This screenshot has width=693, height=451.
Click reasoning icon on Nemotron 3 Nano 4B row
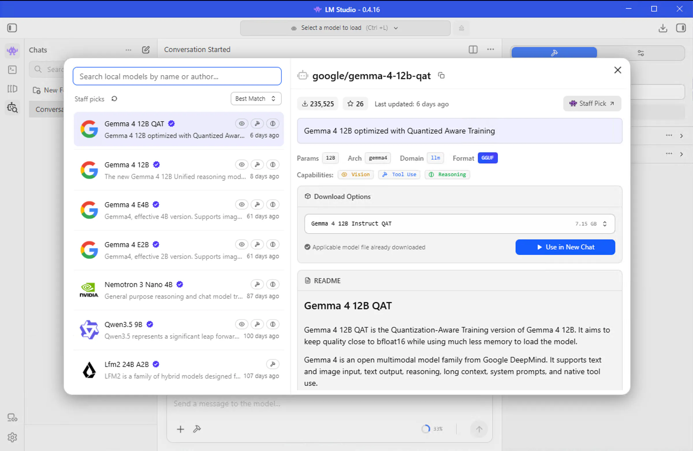point(273,284)
